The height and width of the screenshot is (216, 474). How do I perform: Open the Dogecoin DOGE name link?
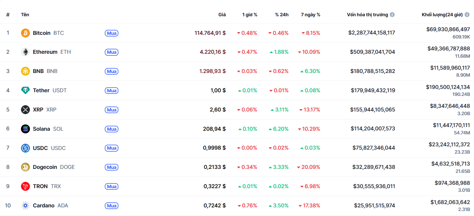[x=54, y=167]
